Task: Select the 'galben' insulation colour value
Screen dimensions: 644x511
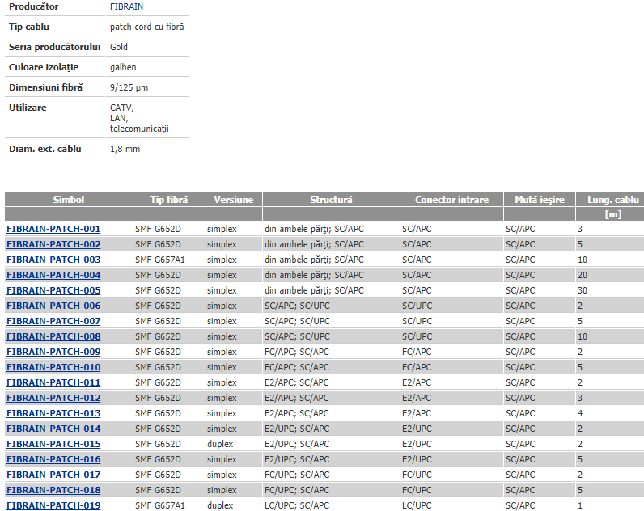Action: tap(123, 67)
